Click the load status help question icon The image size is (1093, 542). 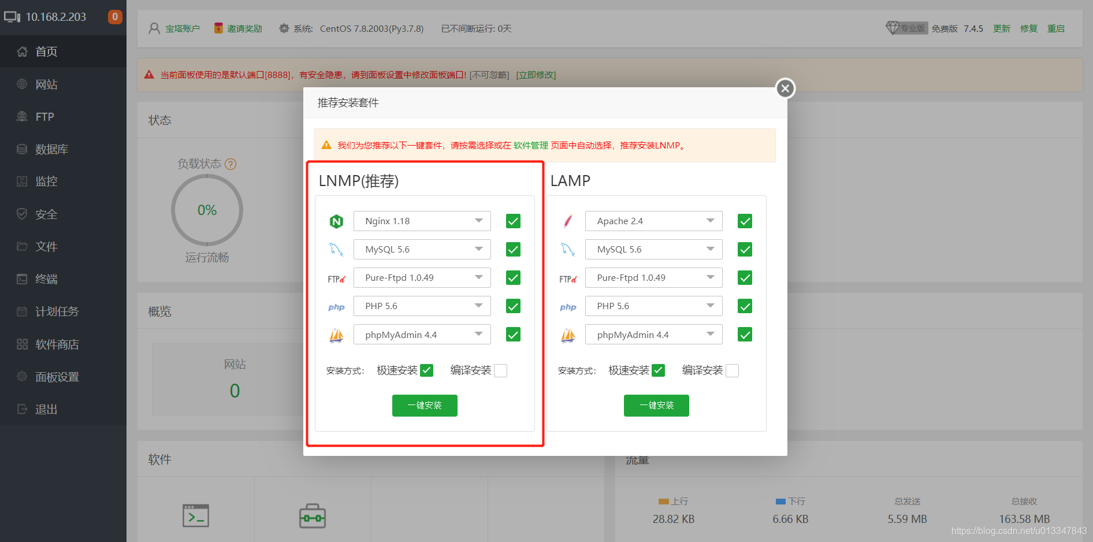coord(231,164)
